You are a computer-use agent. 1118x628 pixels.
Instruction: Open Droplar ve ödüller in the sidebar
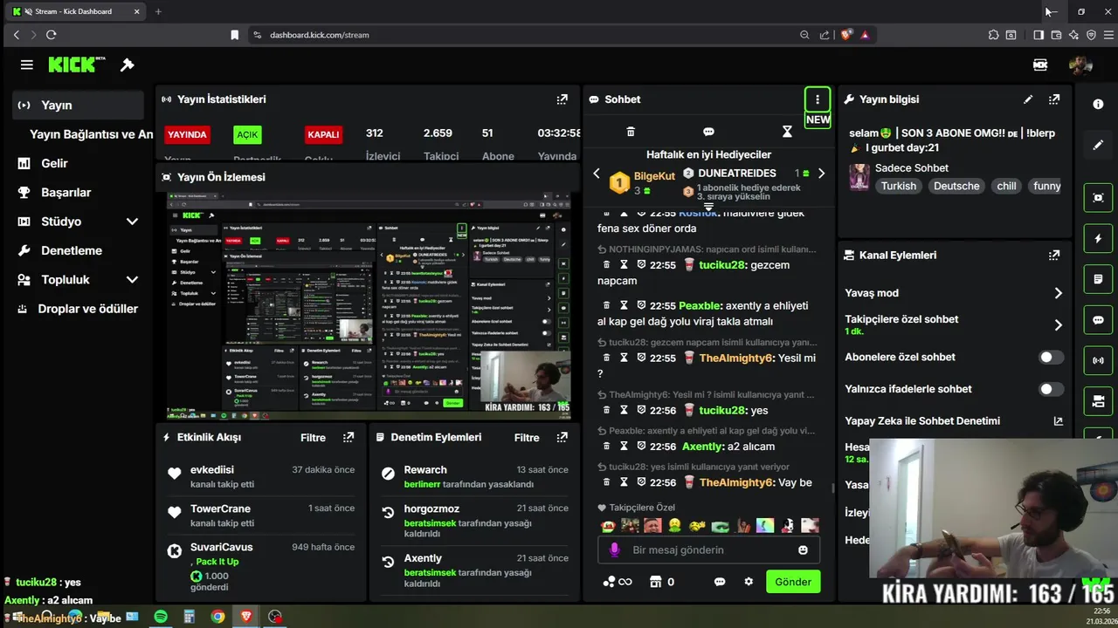click(x=79, y=309)
